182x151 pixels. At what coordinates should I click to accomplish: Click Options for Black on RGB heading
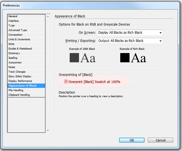(x=94, y=24)
